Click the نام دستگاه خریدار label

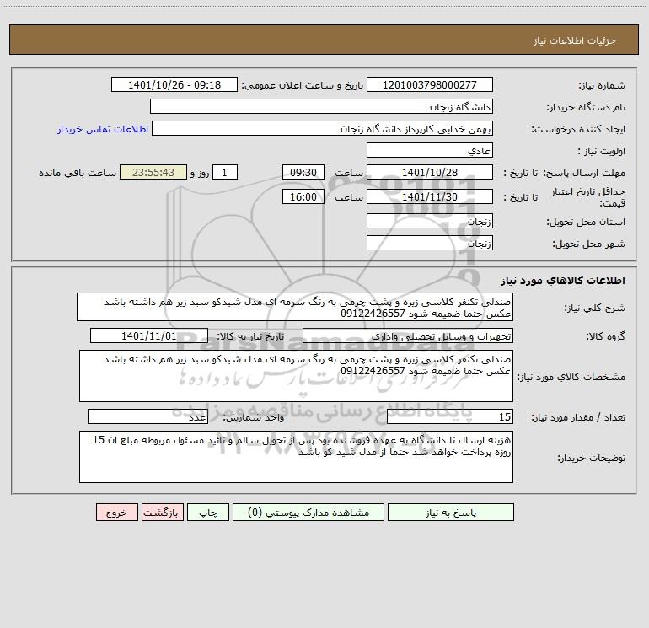click(586, 108)
